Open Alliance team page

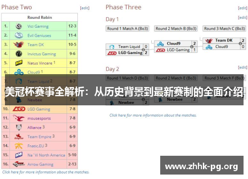tap(34, 128)
